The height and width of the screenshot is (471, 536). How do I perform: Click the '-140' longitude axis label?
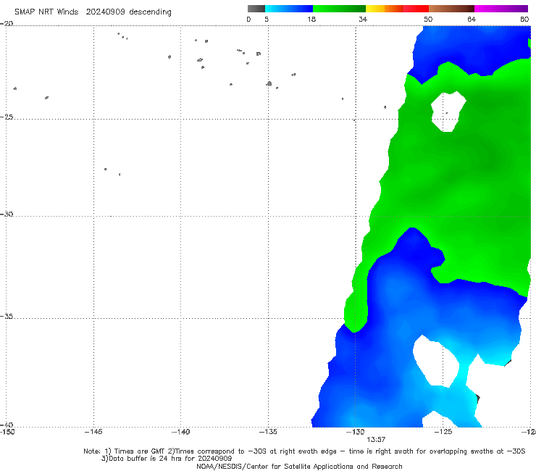coord(180,432)
